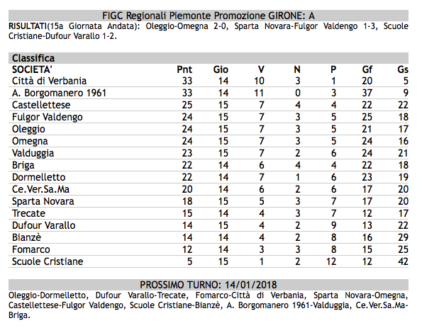
Task: Select Sparta Novara in the standings
Action: 43,201
